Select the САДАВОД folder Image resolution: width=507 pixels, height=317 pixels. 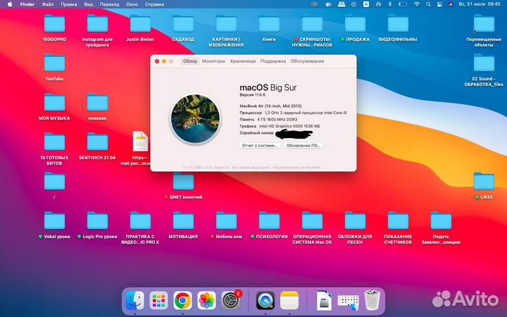pyautogui.click(x=183, y=24)
